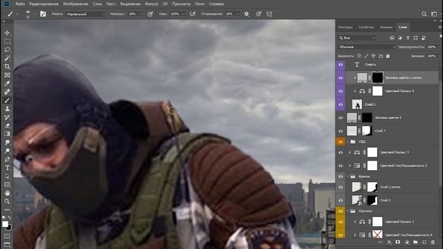The image size is (443, 249).
Task: Select the Zoom tool
Action: point(7,201)
